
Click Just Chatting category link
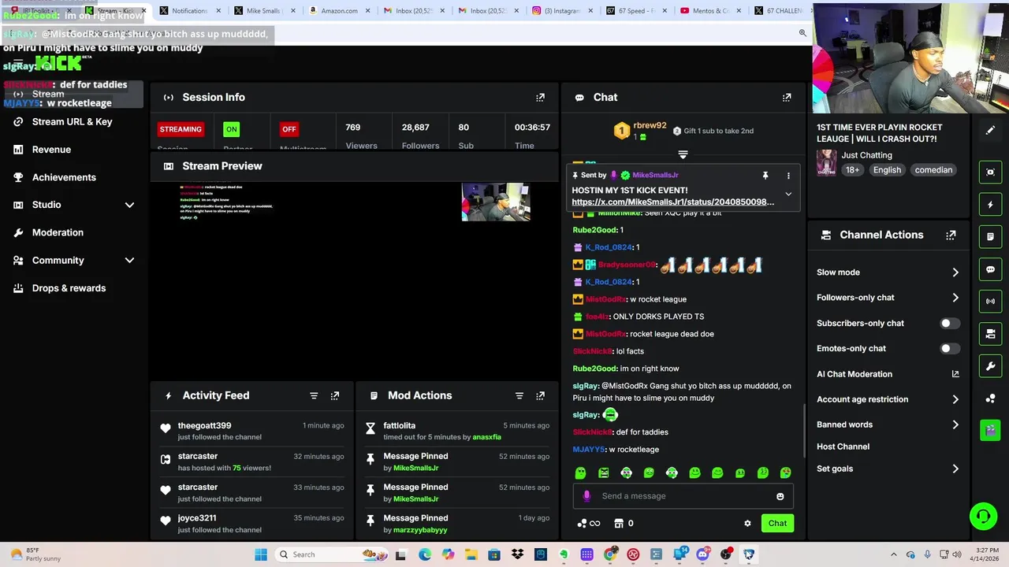click(867, 155)
